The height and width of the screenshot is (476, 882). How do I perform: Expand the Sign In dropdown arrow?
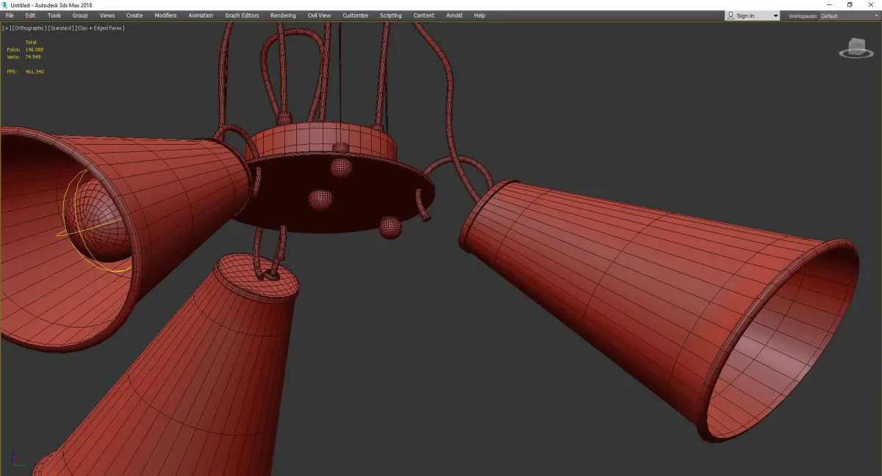click(x=775, y=15)
